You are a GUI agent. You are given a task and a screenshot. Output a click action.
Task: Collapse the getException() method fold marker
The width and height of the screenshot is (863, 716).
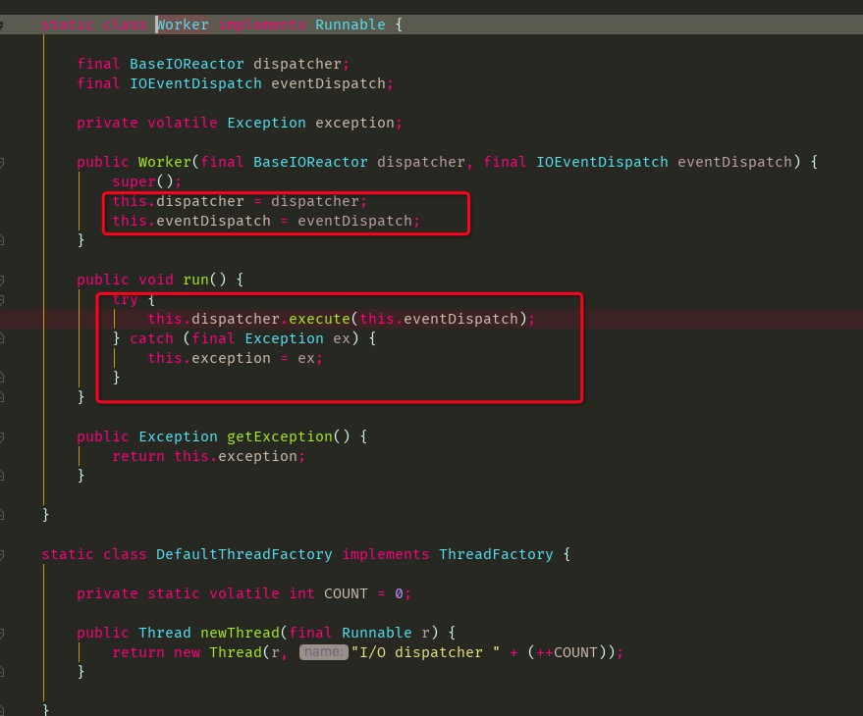[2, 437]
